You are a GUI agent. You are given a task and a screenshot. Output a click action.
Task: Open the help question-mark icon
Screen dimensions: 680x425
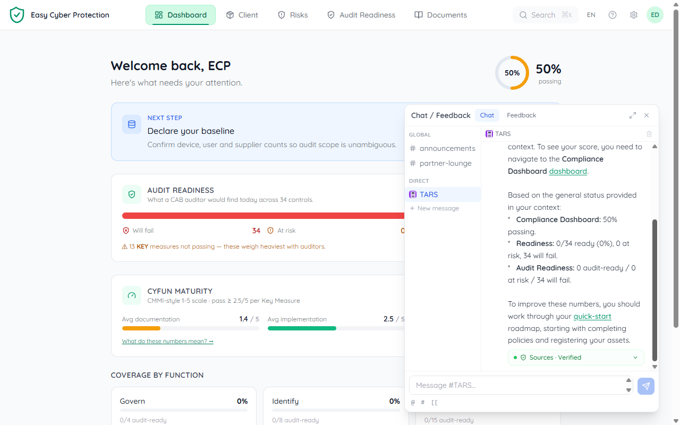point(613,15)
